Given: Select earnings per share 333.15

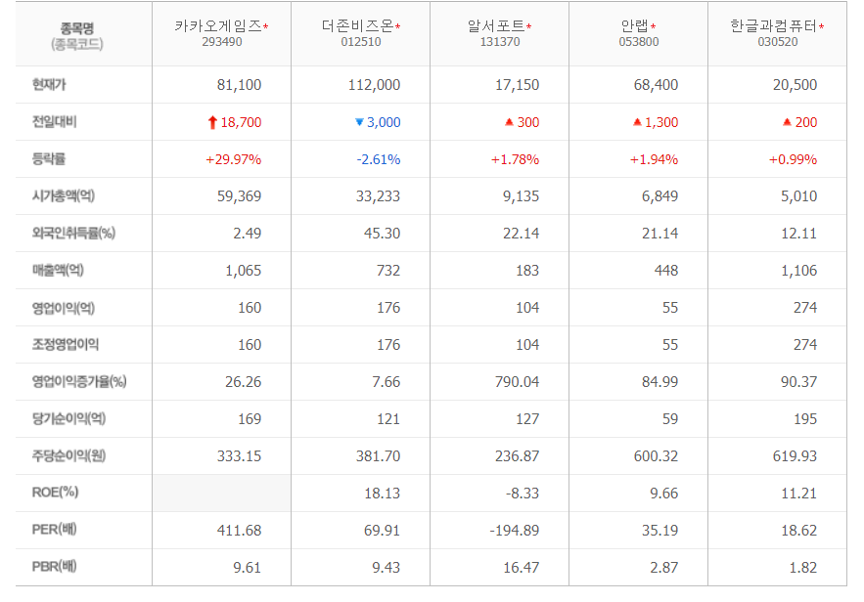Looking at the screenshot, I should pos(239,456).
